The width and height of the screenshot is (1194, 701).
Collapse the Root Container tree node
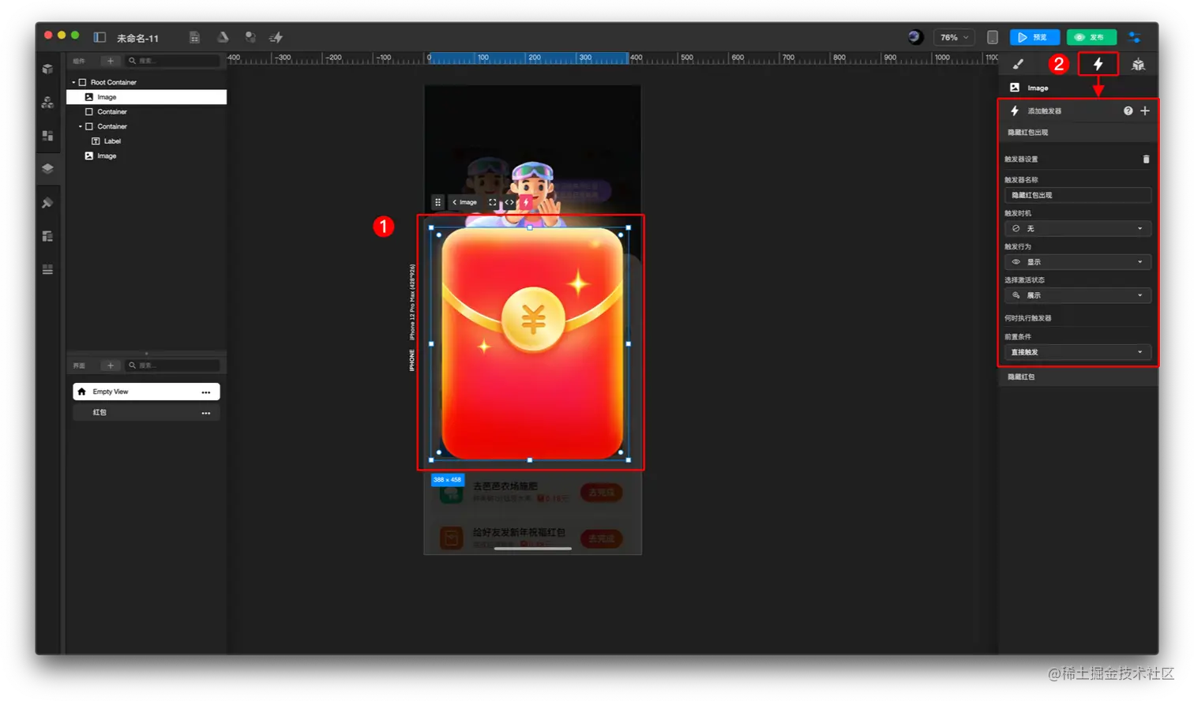73,82
